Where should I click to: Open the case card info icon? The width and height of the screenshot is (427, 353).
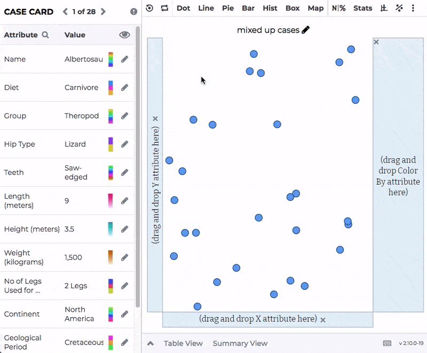coord(133,12)
